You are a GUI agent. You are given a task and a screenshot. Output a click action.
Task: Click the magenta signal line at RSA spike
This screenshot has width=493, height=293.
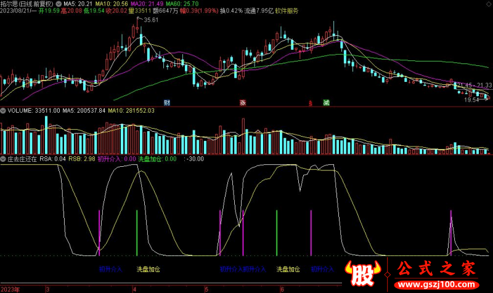point(451,233)
